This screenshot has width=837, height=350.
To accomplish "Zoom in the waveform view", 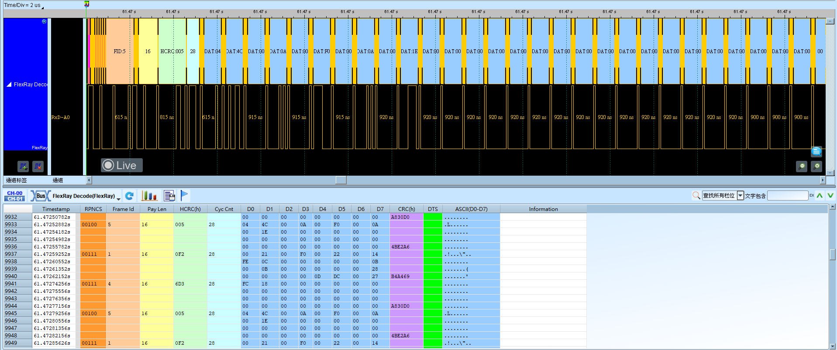I will click(x=816, y=166).
